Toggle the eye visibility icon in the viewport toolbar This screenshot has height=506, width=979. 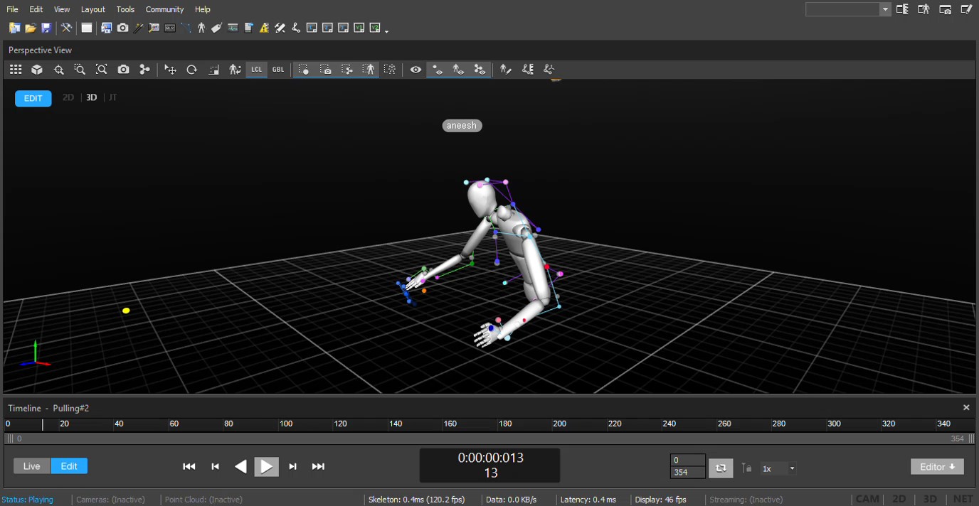pos(416,70)
